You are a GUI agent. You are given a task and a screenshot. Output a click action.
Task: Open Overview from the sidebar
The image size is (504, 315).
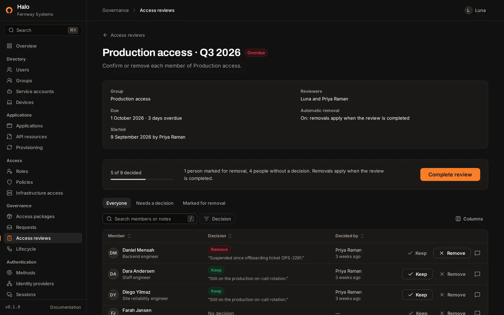click(43, 46)
